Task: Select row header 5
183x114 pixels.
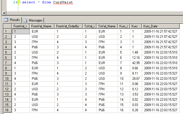Action: click(7, 52)
